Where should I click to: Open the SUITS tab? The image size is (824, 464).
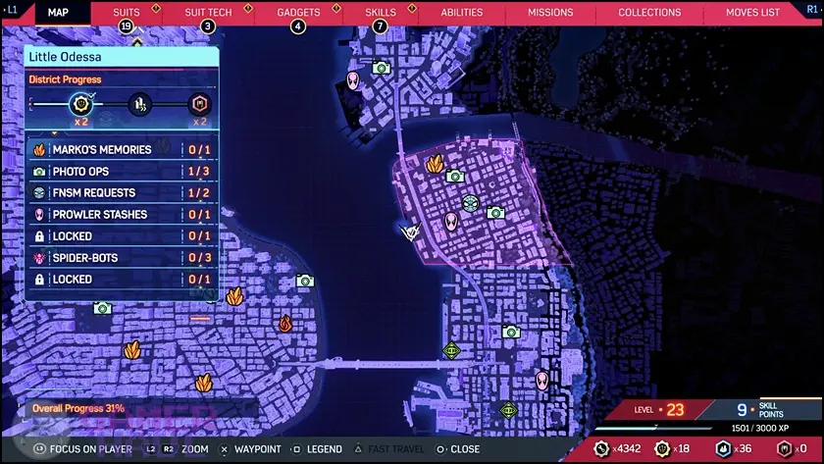tap(127, 12)
